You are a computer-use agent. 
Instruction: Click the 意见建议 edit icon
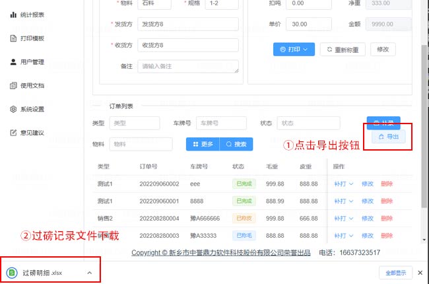coord(13,133)
